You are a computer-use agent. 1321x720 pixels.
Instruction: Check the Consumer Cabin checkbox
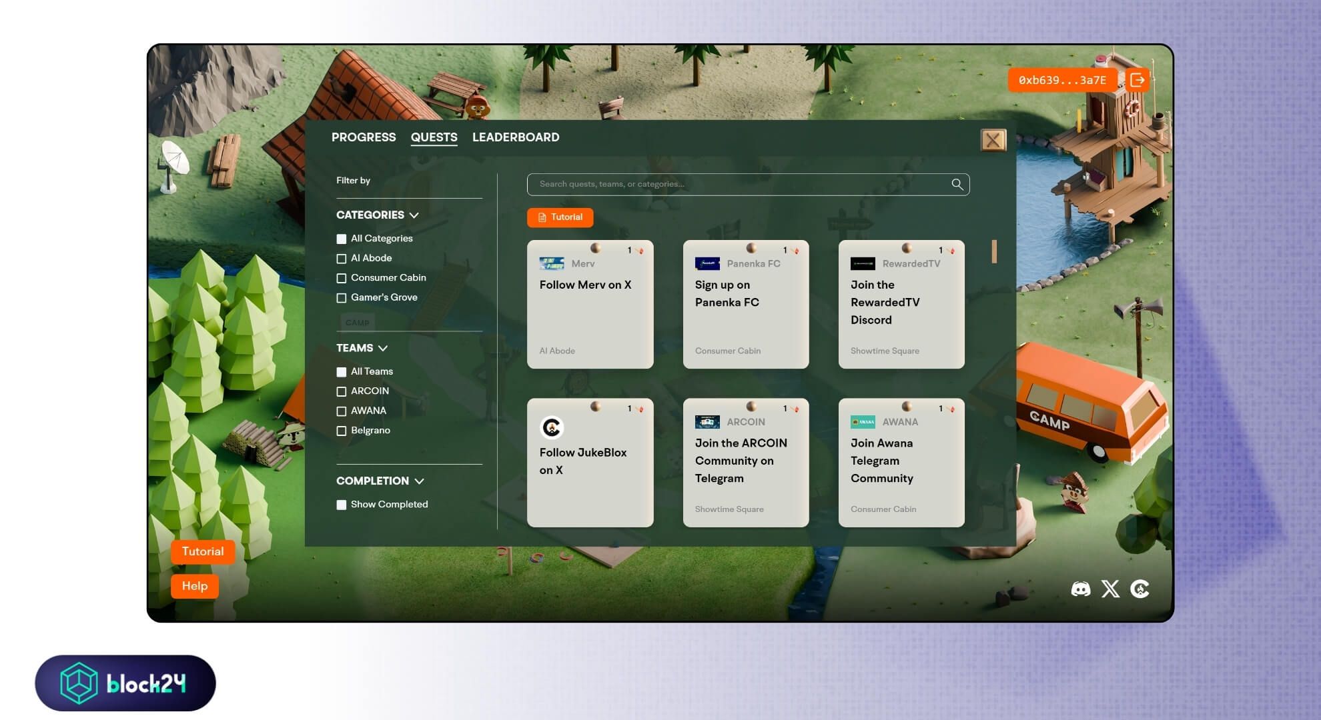tap(342, 278)
